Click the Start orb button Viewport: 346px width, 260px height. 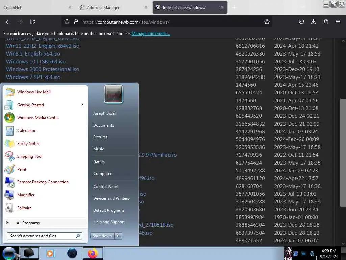coord(9,253)
